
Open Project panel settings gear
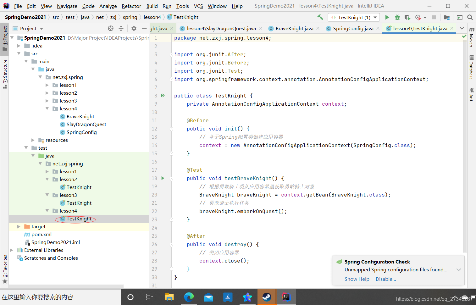click(x=134, y=28)
